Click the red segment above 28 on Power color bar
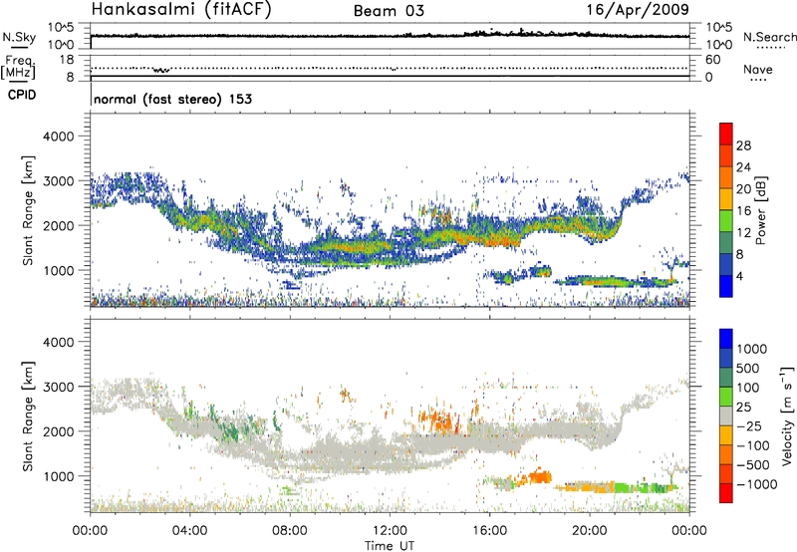The image size is (797, 552). (726, 134)
